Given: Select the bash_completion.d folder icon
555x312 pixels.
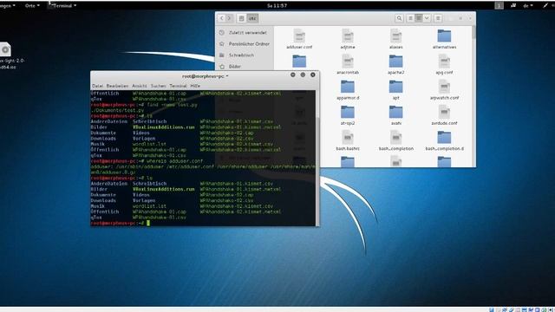Looking at the screenshot, I should [444, 138].
